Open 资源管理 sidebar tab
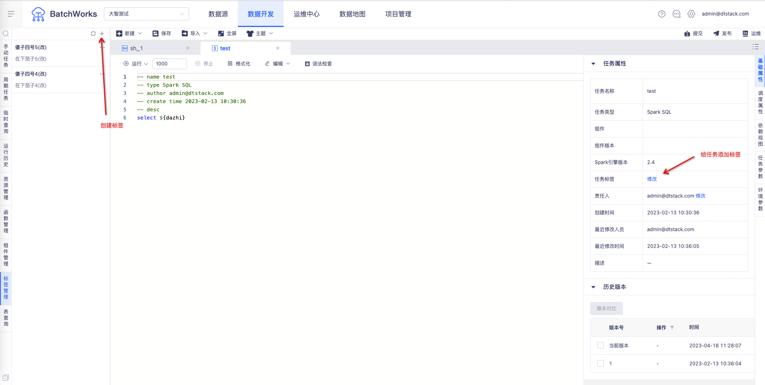 pyautogui.click(x=6, y=188)
